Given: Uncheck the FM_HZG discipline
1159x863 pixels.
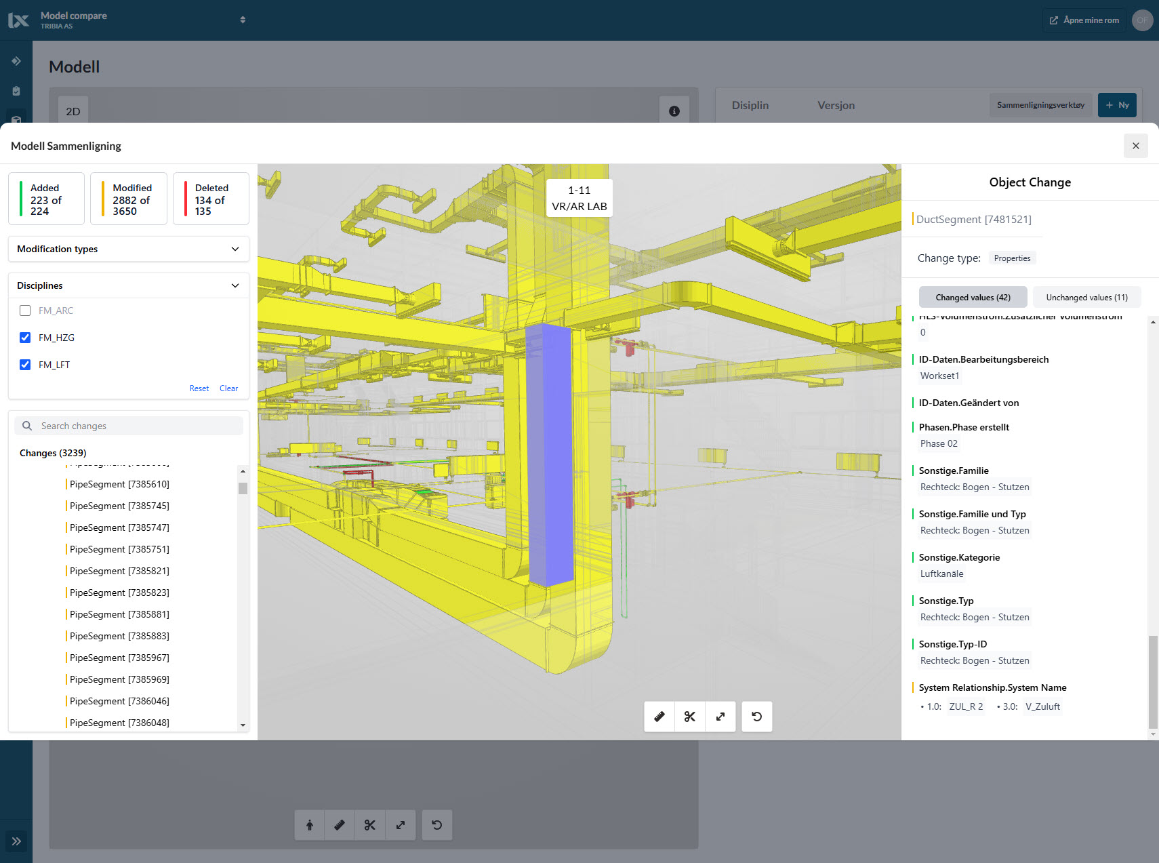Looking at the screenshot, I should (x=25, y=338).
